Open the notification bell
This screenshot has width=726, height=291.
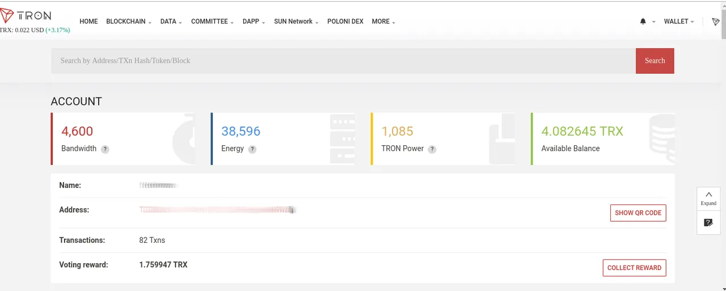(x=643, y=22)
